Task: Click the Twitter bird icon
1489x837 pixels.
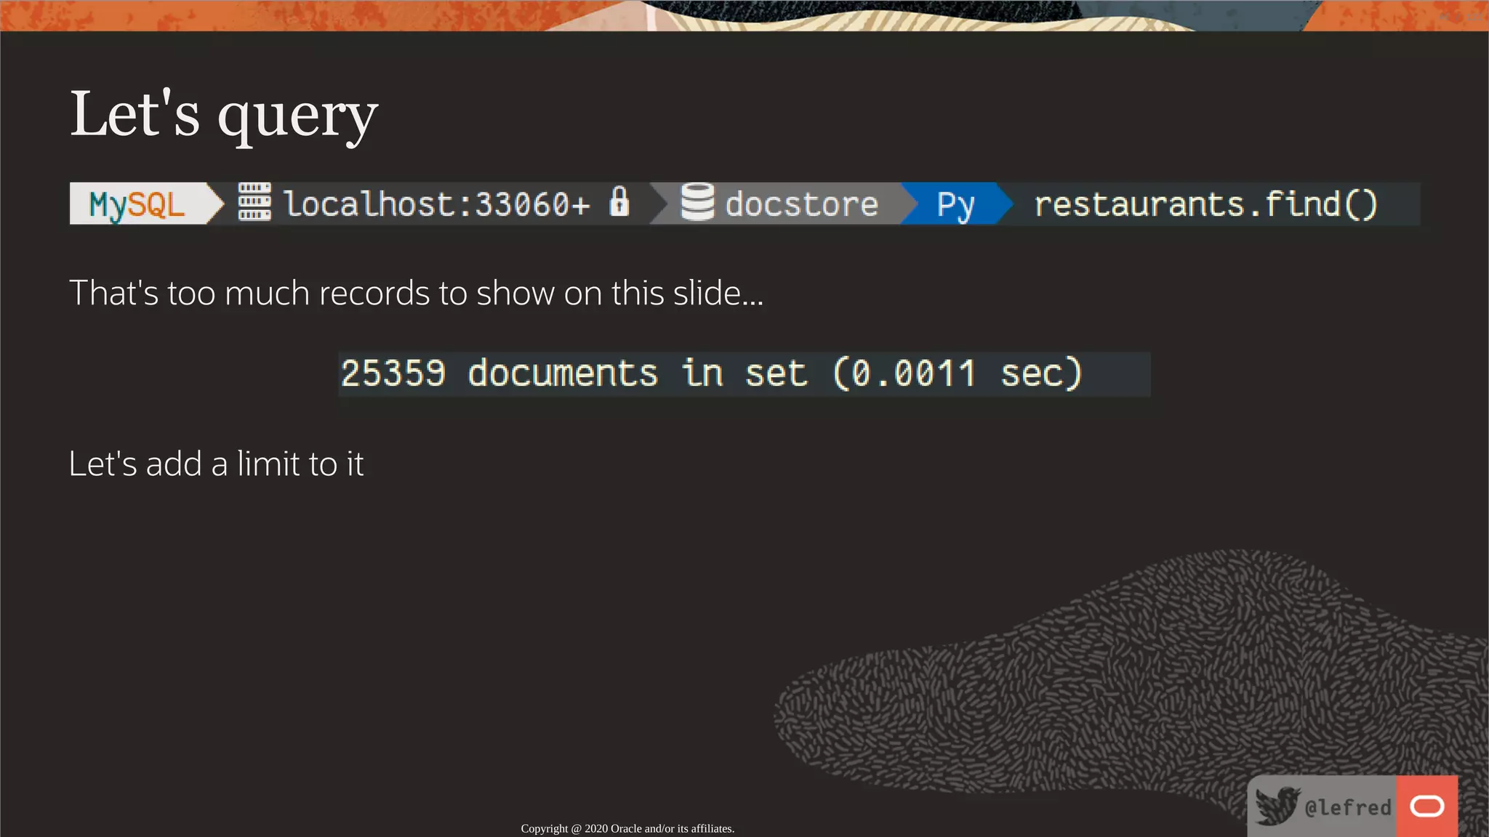Action: (1277, 806)
